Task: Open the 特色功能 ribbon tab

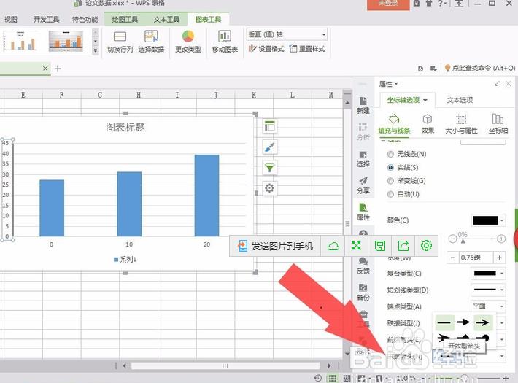Action: click(x=85, y=19)
